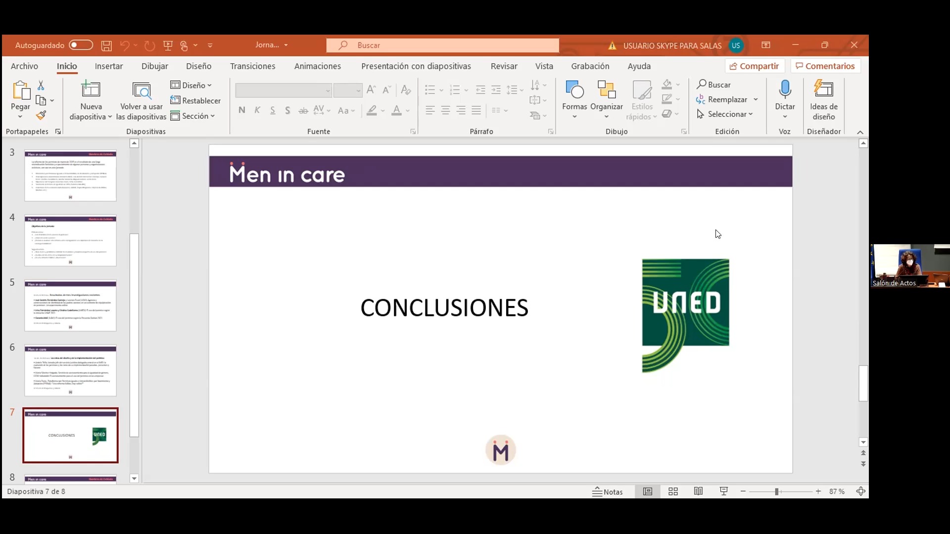Toggle align text left
This screenshot has width=950, height=534.
point(430,110)
